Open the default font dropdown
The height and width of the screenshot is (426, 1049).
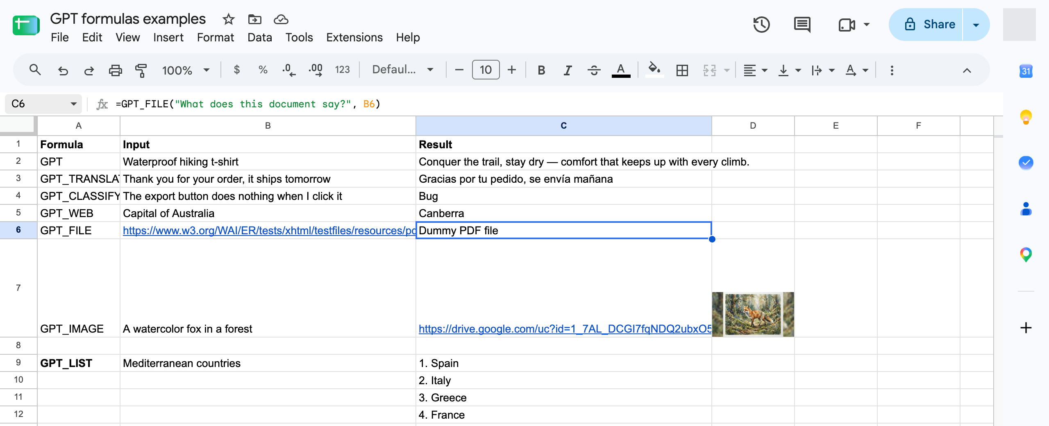[x=402, y=70]
